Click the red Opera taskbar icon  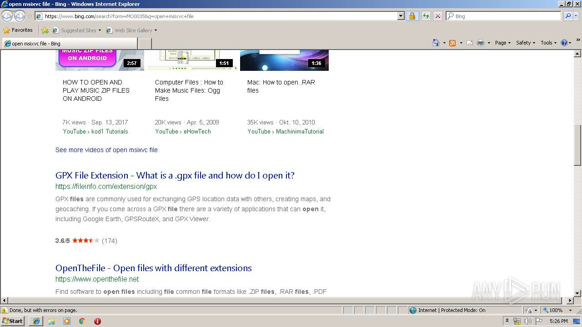pos(97,321)
